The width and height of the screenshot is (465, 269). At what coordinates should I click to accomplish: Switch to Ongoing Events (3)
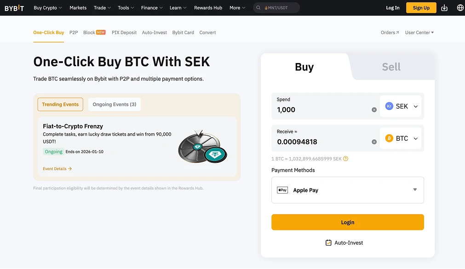coord(114,104)
